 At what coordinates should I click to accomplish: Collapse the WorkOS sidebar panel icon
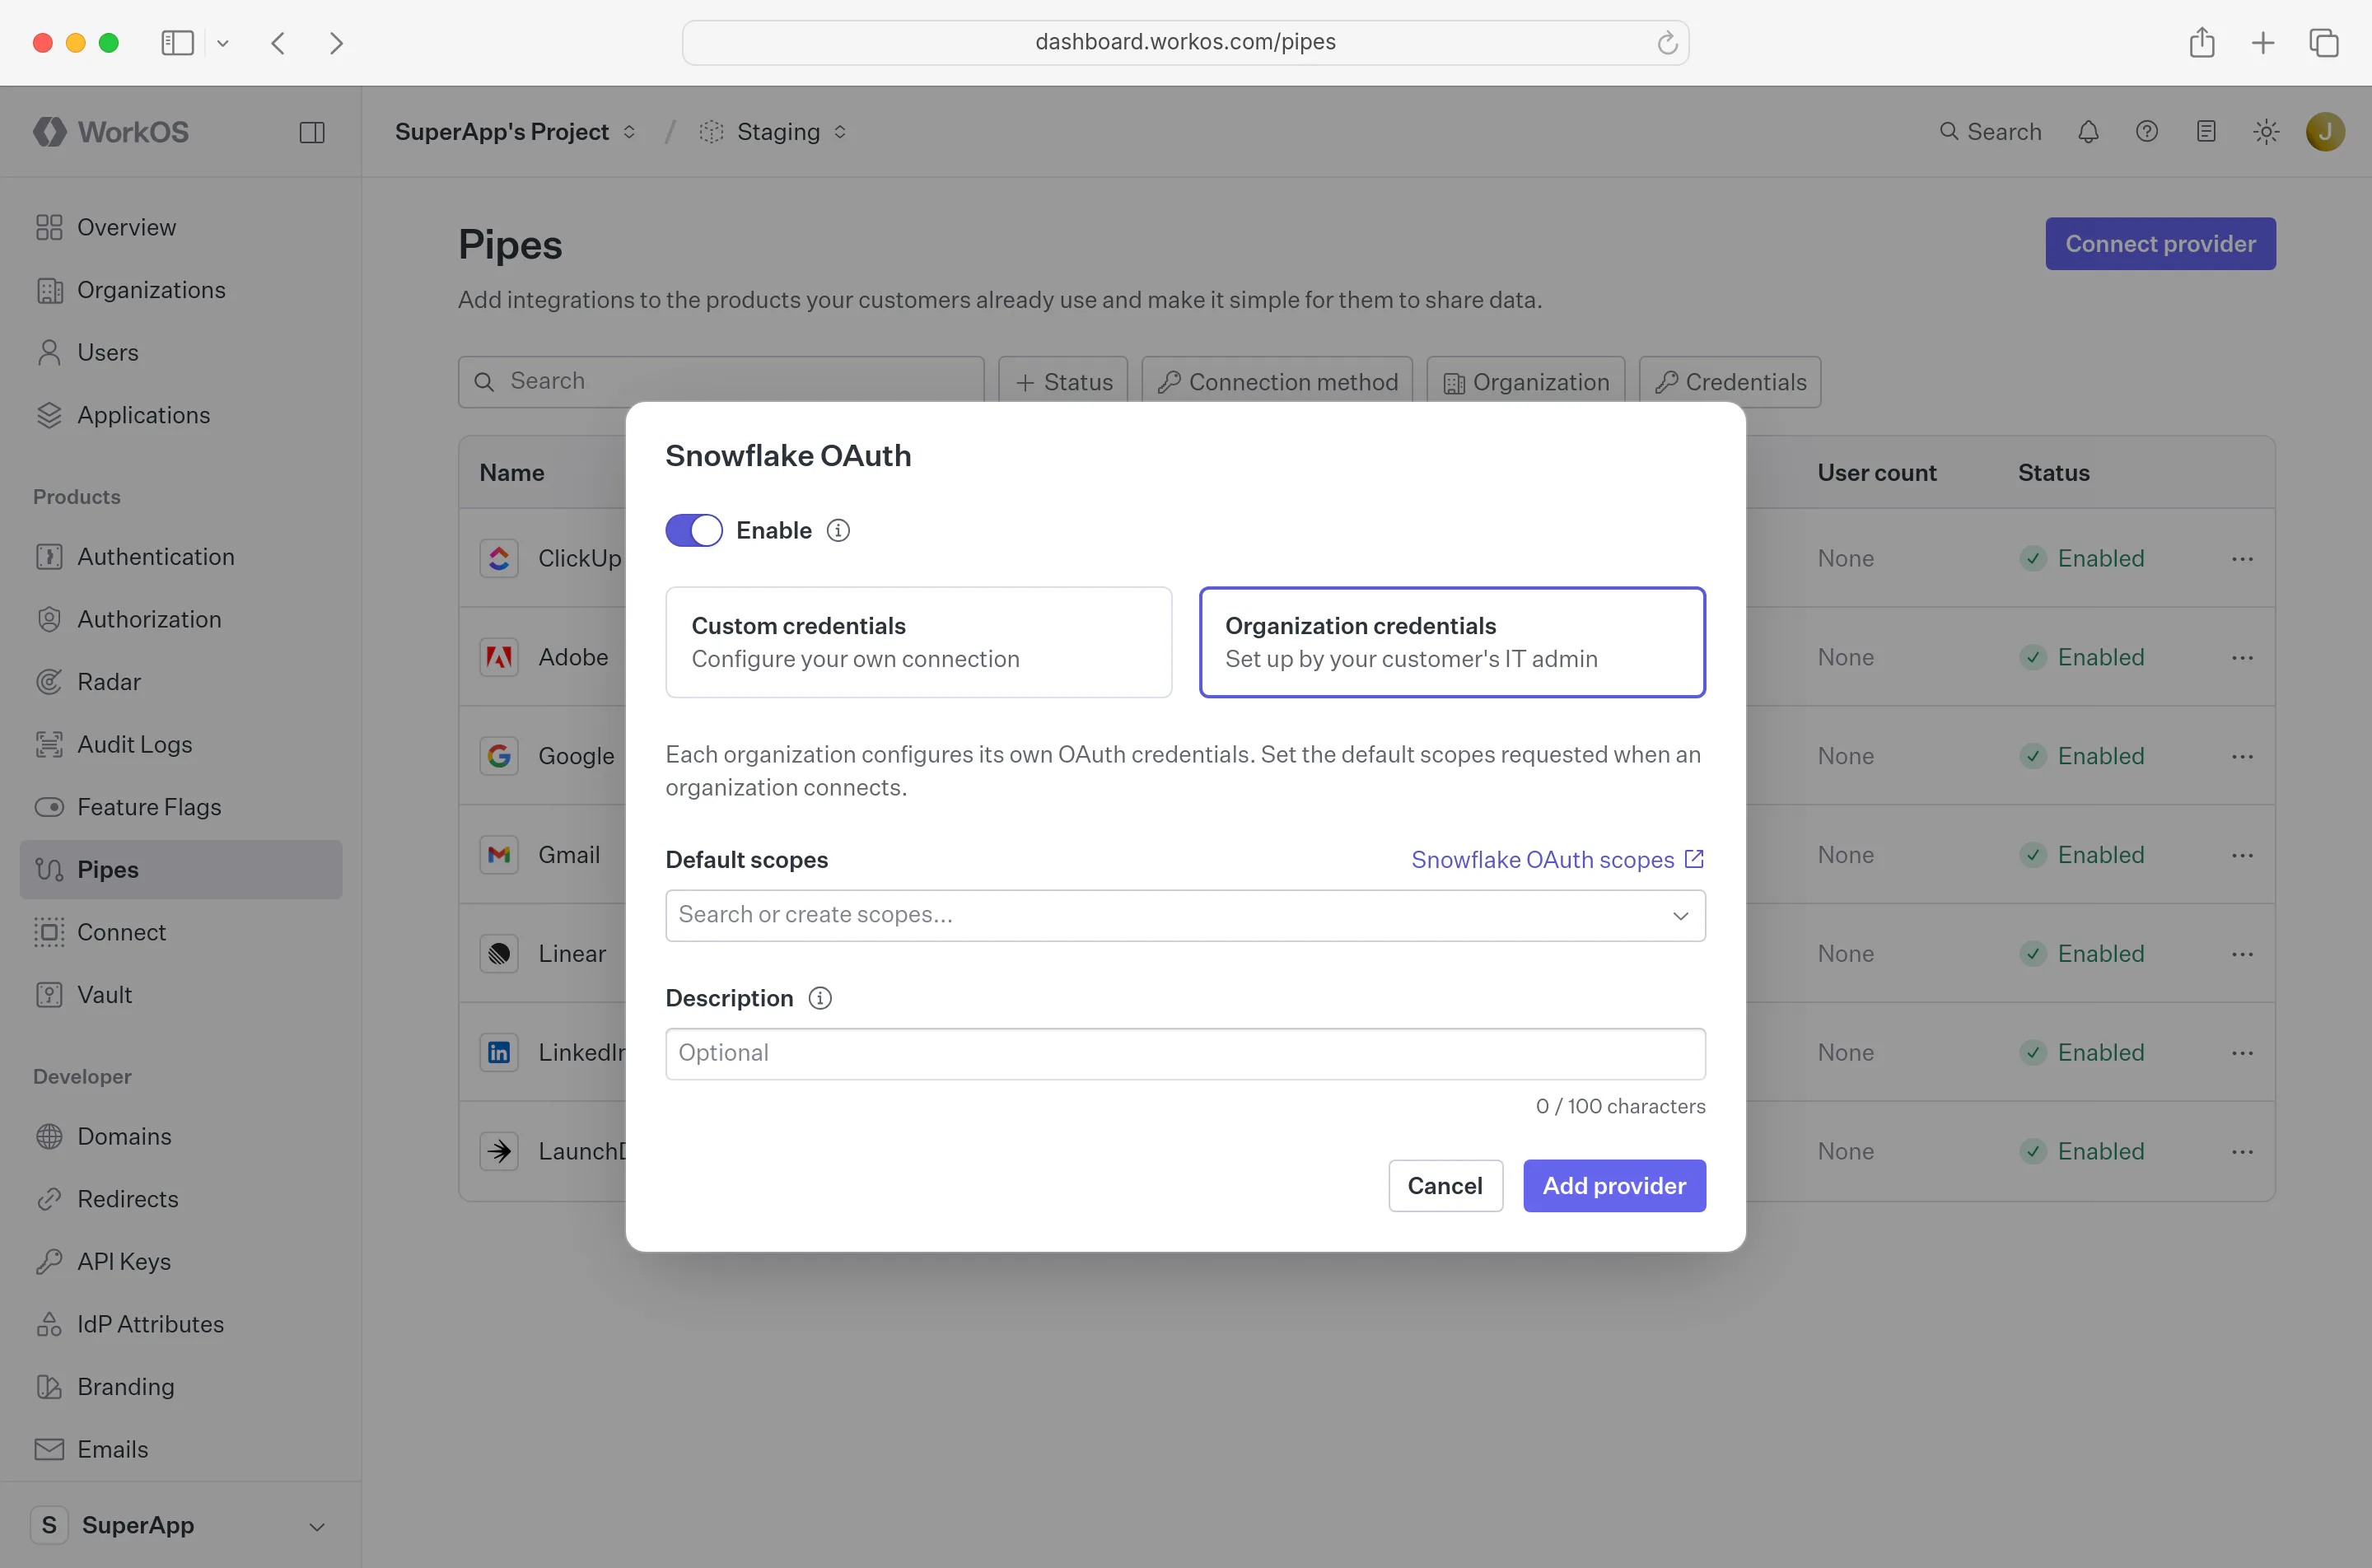312,132
